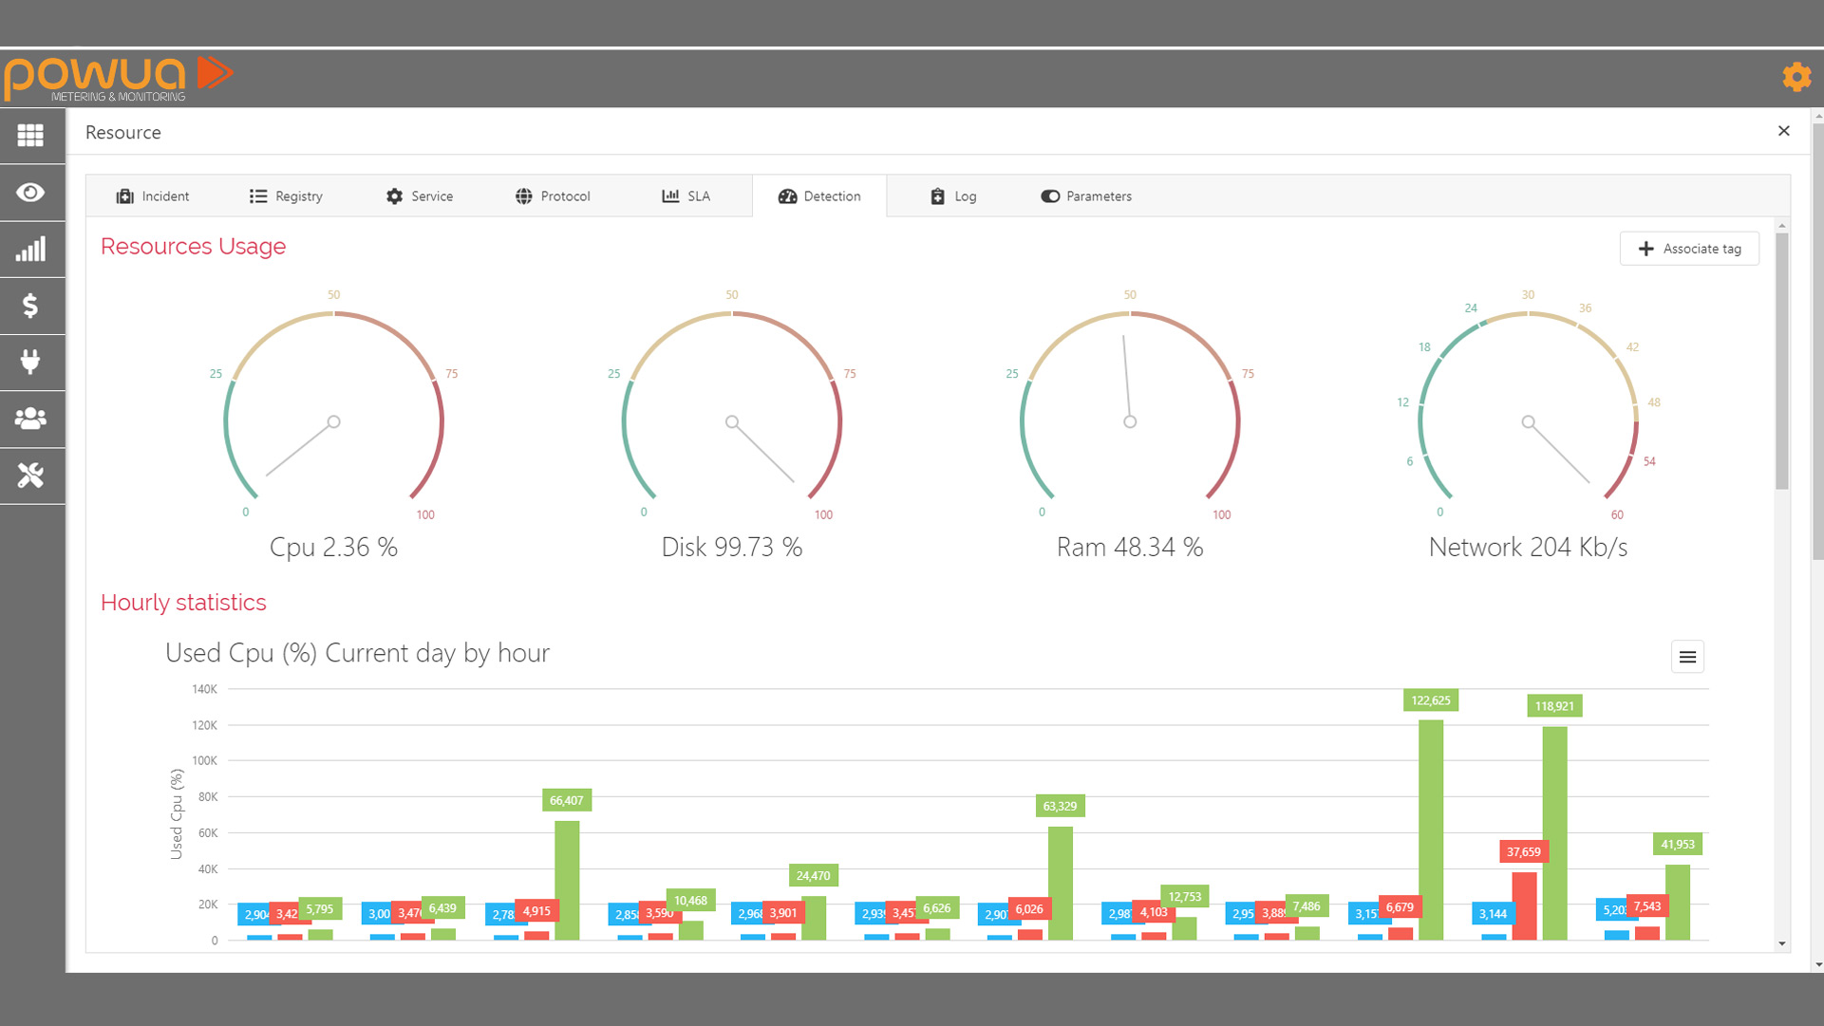Open the Registry tab
The width and height of the screenshot is (1824, 1026).
[286, 196]
